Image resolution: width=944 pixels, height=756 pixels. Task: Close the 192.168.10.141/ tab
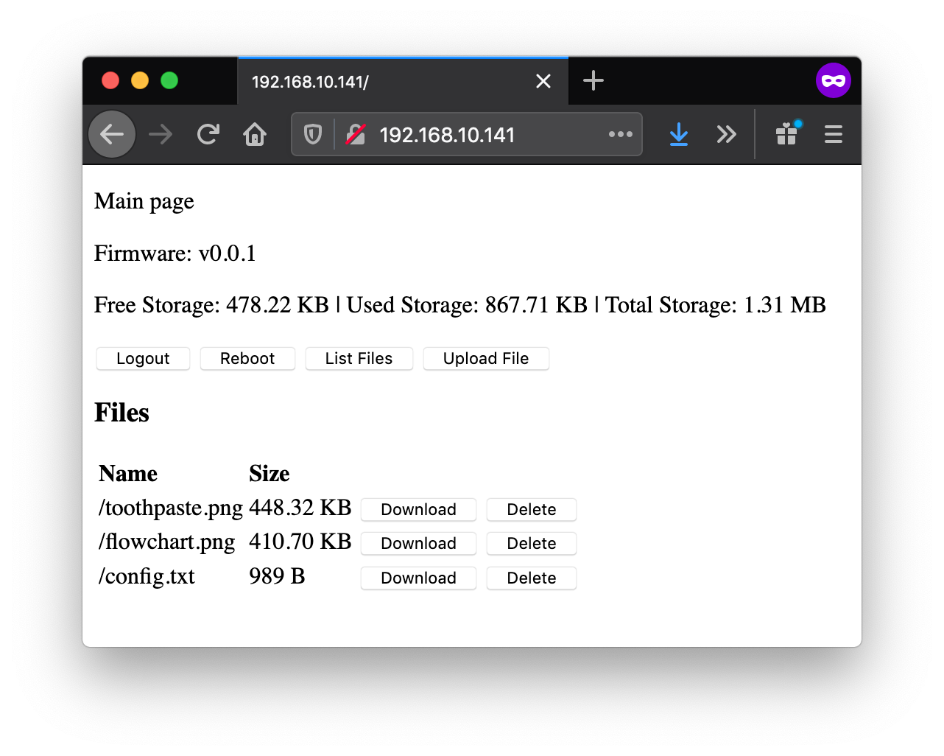(543, 81)
